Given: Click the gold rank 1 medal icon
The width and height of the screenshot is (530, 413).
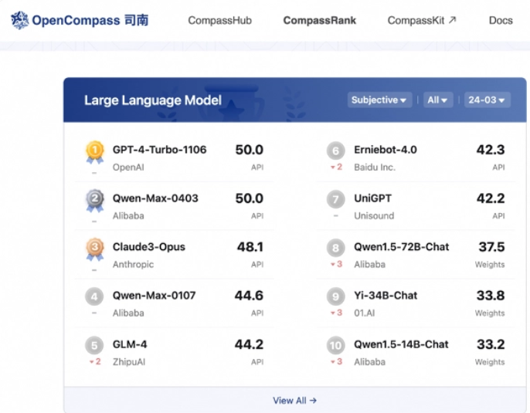Looking at the screenshot, I should (94, 152).
